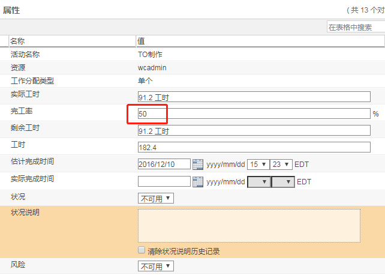Click the 完工率 row label
385x275 pixels.
(x=22, y=111)
